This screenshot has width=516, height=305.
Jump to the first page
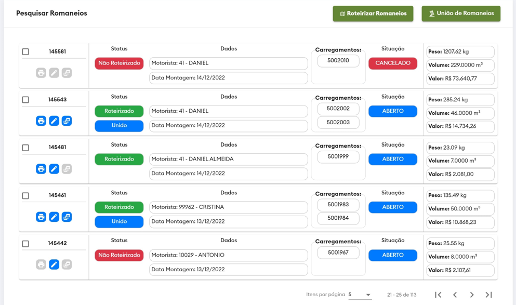click(x=438, y=295)
